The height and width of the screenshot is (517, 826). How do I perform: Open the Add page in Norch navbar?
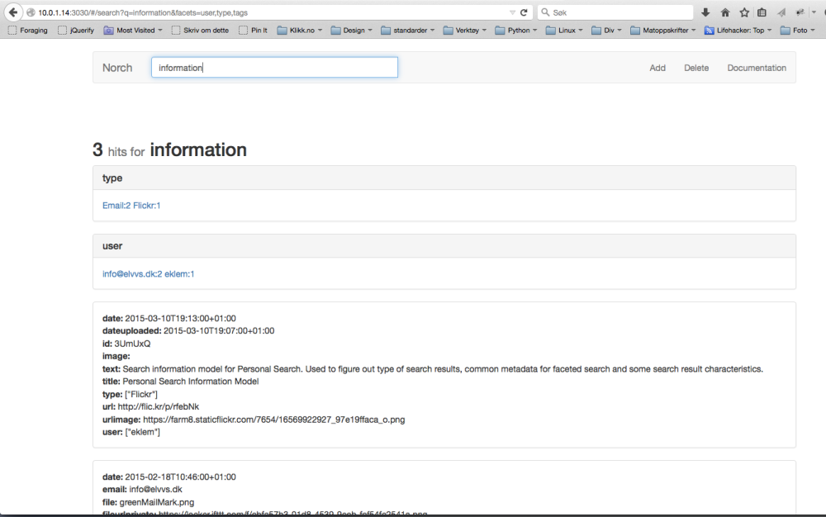point(657,68)
